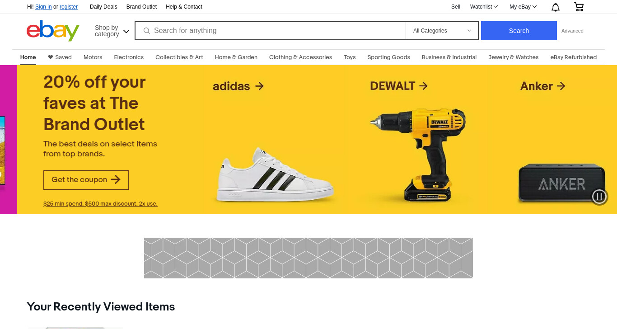This screenshot has width=617, height=329.
Task: Click the arrow next to Anker
Action: tap(561, 86)
